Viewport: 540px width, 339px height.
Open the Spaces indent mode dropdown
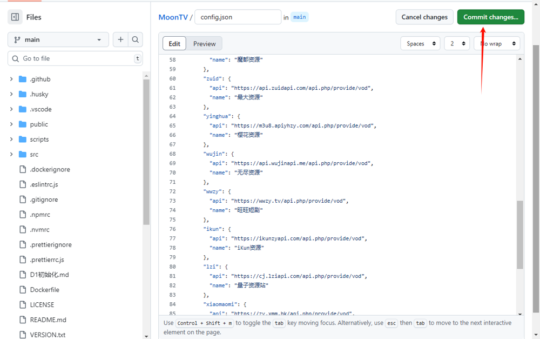point(420,44)
